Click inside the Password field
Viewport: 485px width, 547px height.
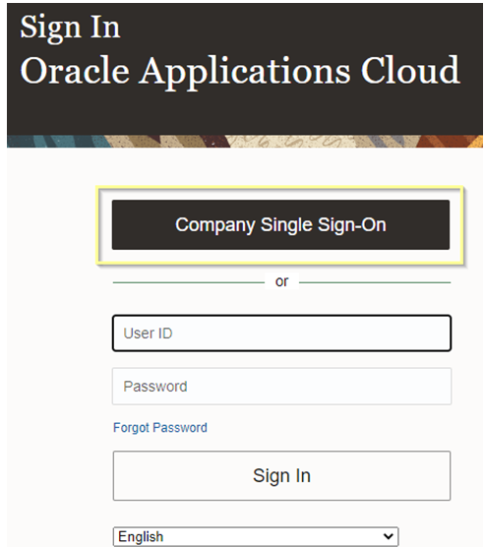[x=281, y=387]
